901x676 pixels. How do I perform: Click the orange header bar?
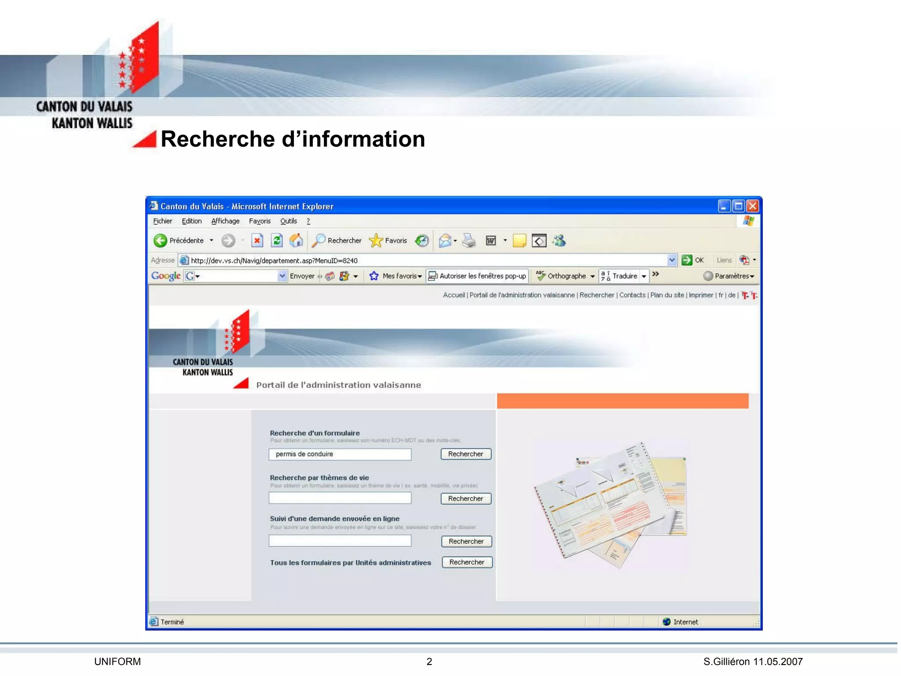pyautogui.click(x=622, y=401)
